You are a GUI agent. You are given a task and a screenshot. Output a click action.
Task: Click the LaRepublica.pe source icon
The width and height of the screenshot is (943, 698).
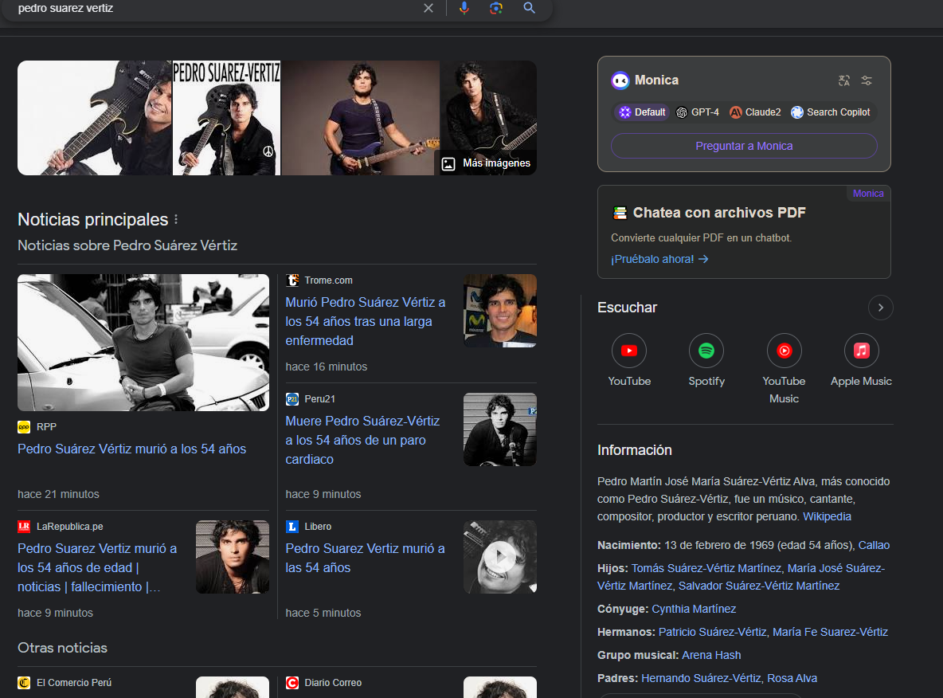pos(24,527)
